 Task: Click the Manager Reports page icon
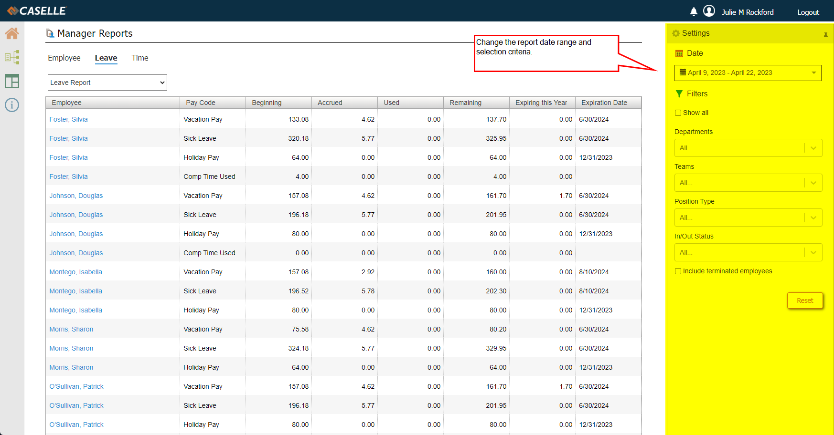50,33
